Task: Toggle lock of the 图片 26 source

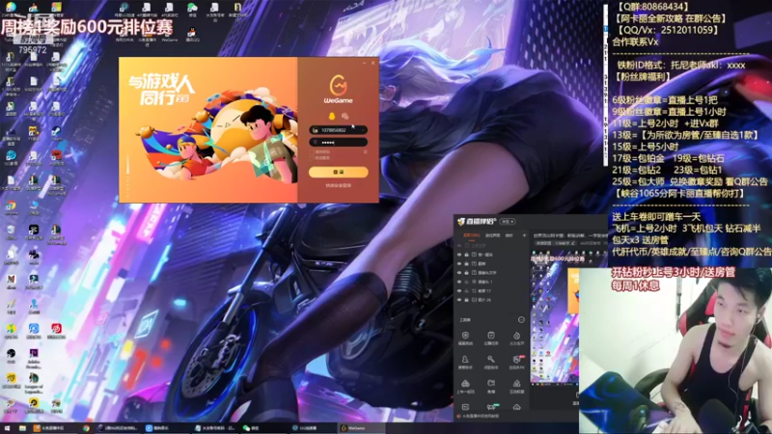Action: (467, 300)
